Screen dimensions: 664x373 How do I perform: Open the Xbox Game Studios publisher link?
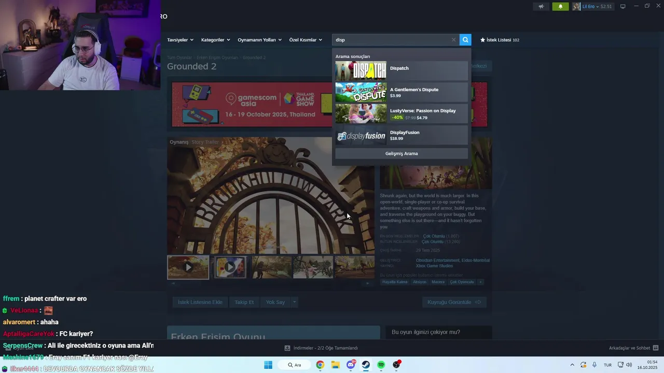tap(434, 266)
